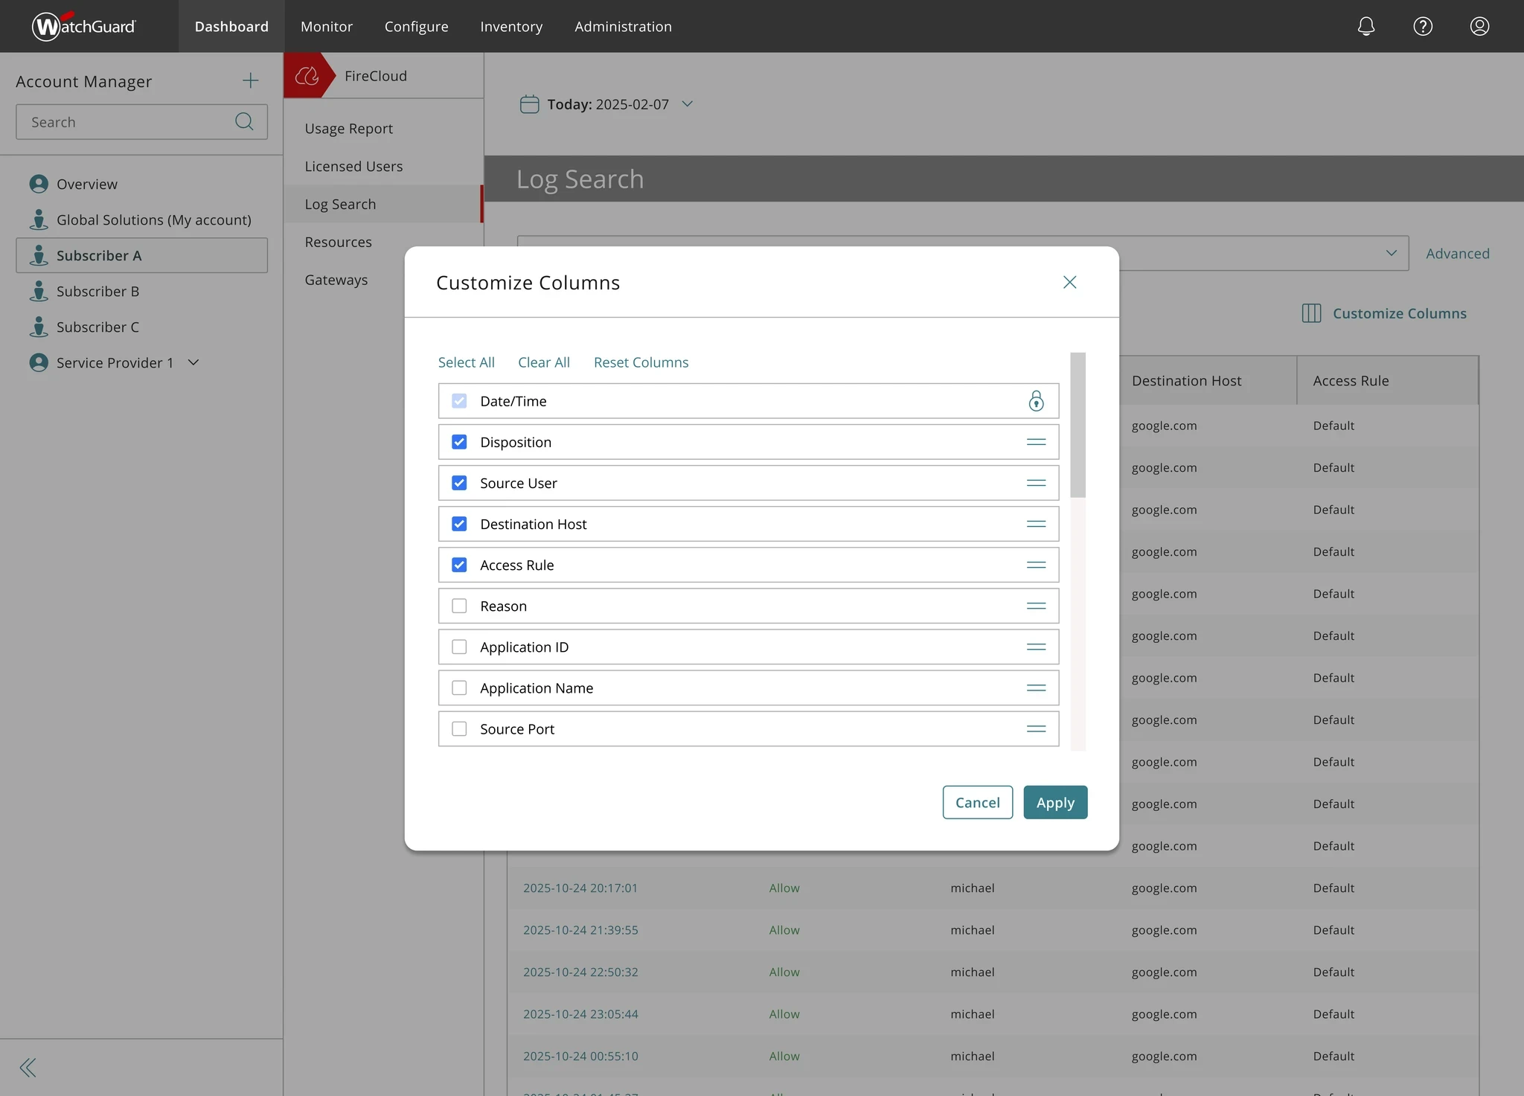Grab the Disposition reorder handle
Viewport: 1524px width, 1096px height.
(1036, 442)
